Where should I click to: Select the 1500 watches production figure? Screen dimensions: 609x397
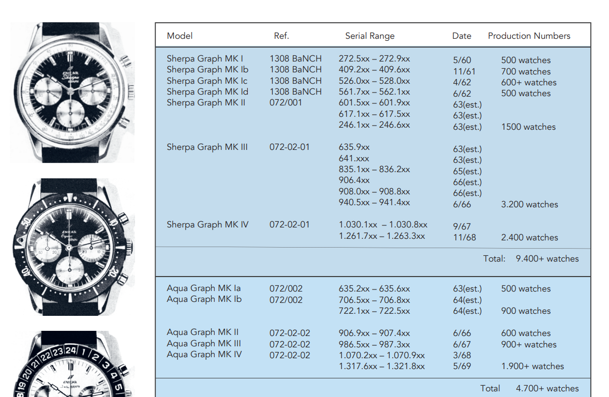click(528, 127)
